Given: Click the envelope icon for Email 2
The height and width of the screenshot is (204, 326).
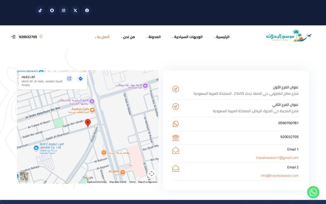Looking at the screenshot, I should (176, 168).
